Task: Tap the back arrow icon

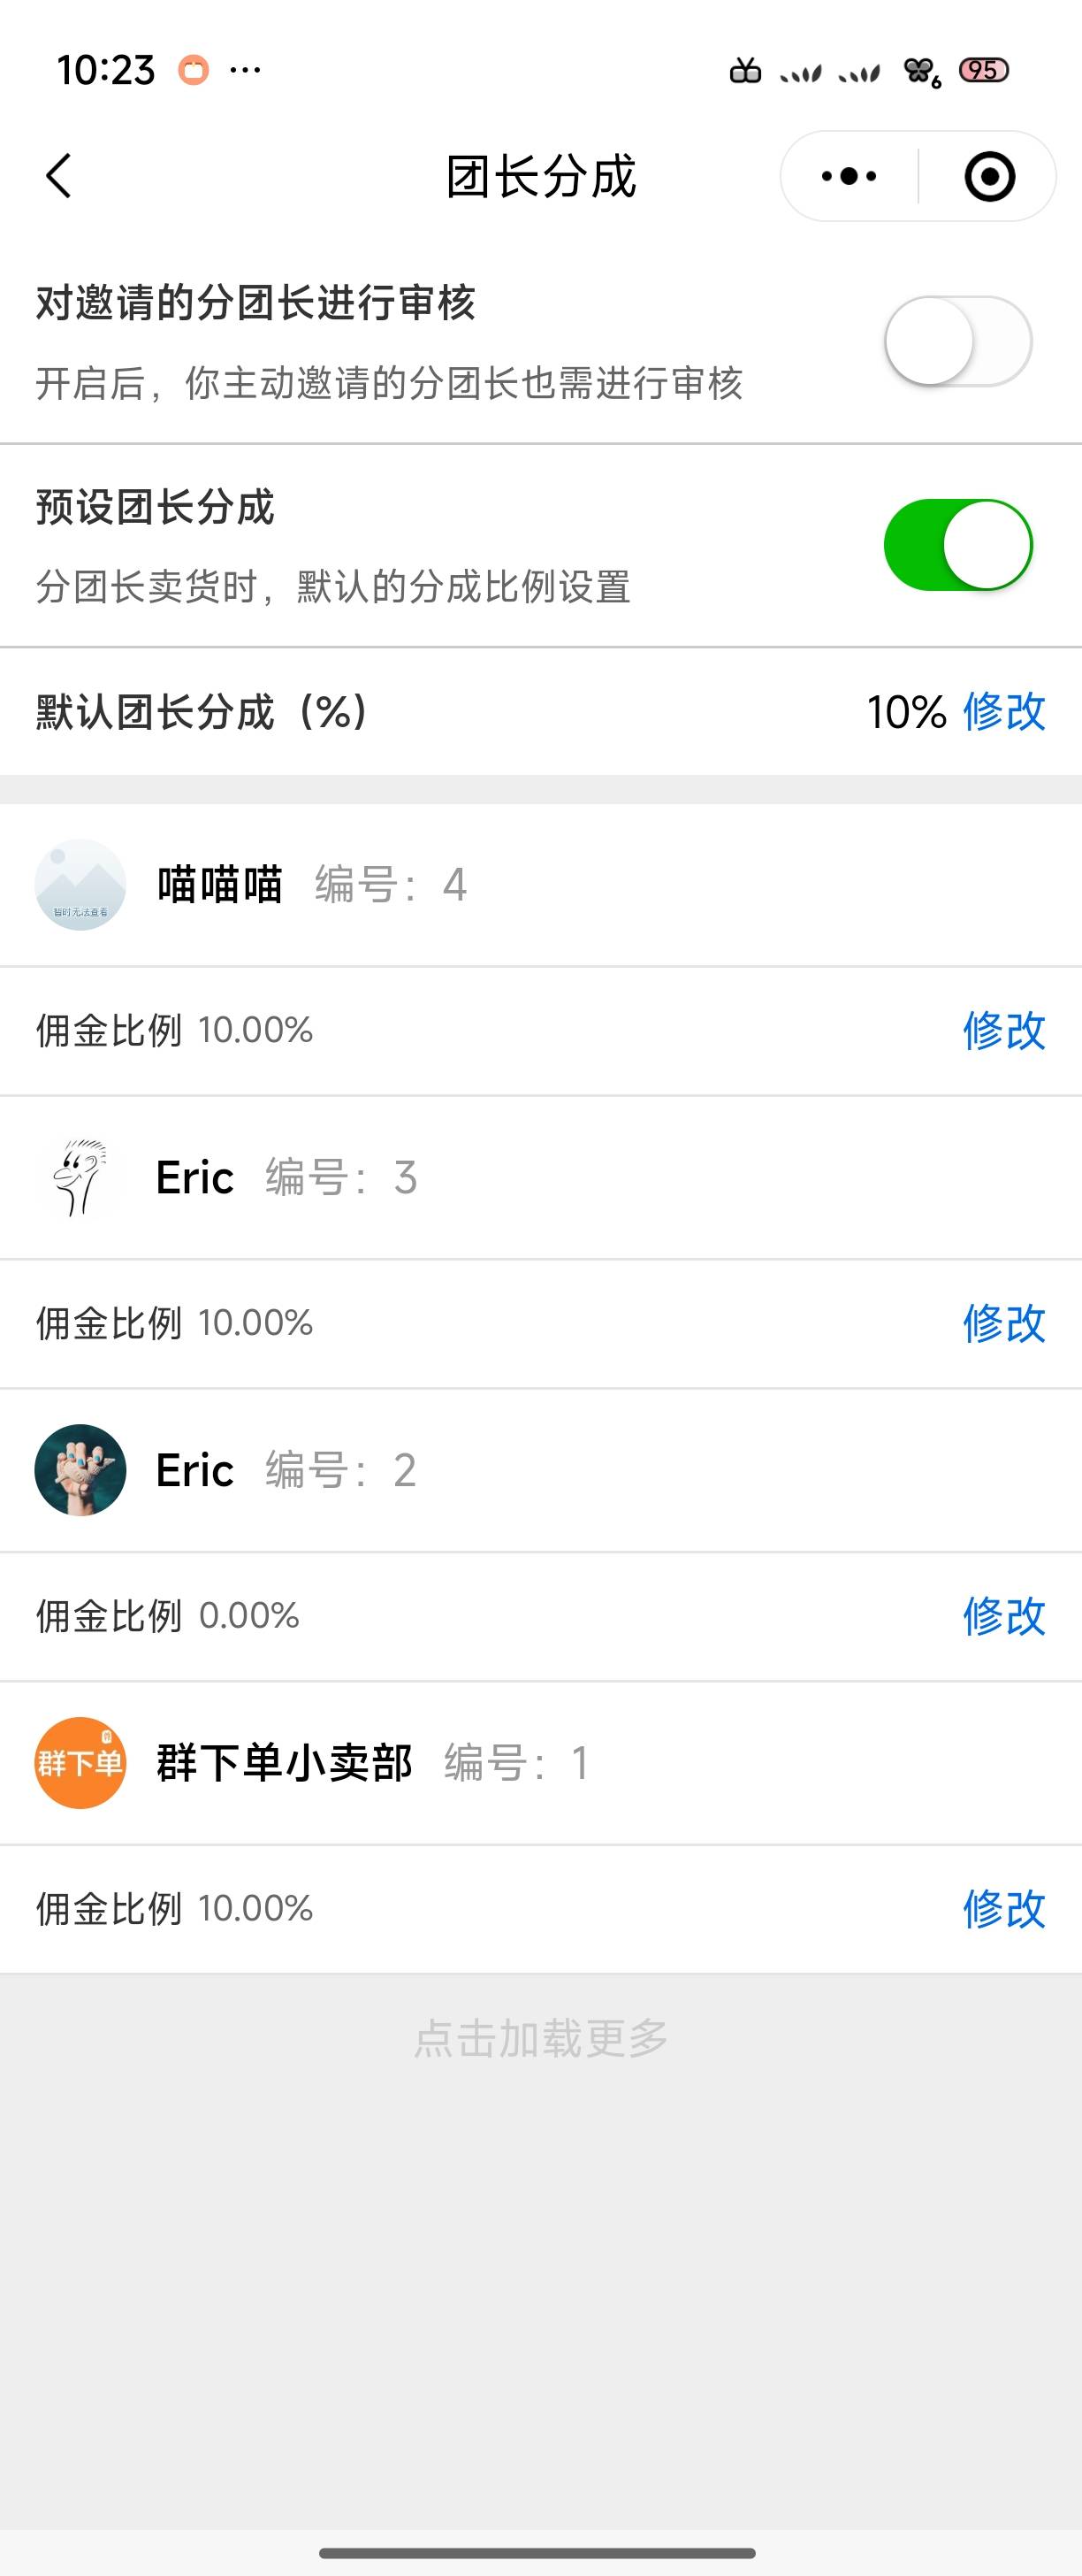Action: 59,176
